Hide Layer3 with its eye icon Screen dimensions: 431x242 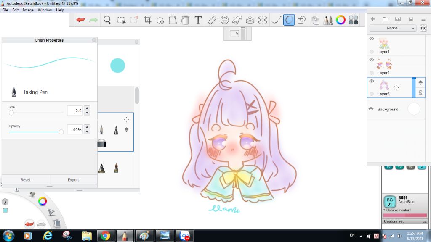(x=372, y=81)
